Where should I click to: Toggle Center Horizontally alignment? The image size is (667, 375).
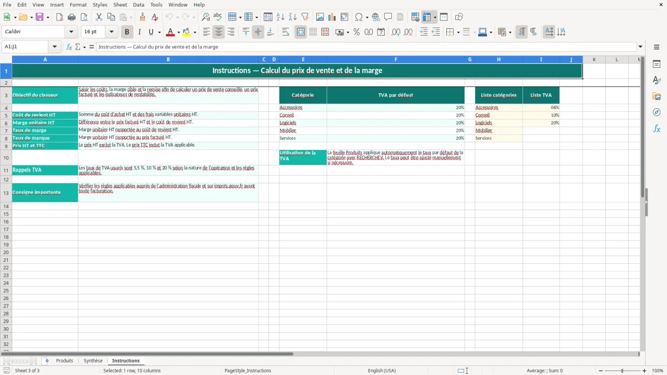(x=218, y=32)
